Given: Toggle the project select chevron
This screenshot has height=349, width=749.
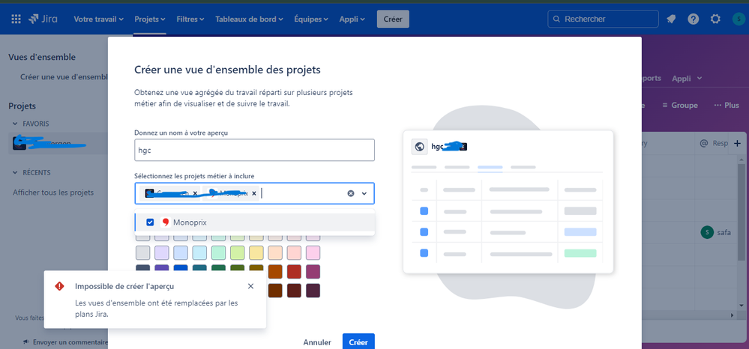Looking at the screenshot, I should (x=364, y=193).
